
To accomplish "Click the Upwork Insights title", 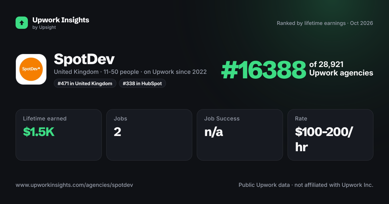I will coord(61,20).
